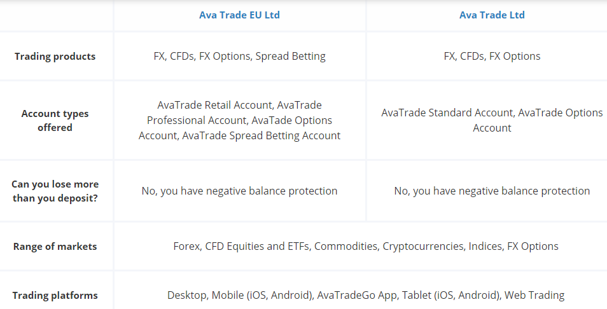Open the Ava Trade Ltd column link
Screen dimensions: 607x309
click(492, 15)
